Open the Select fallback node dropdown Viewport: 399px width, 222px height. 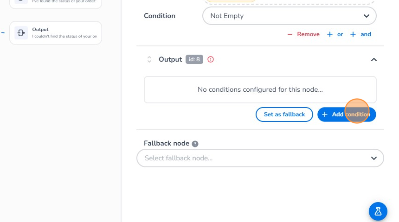260,158
